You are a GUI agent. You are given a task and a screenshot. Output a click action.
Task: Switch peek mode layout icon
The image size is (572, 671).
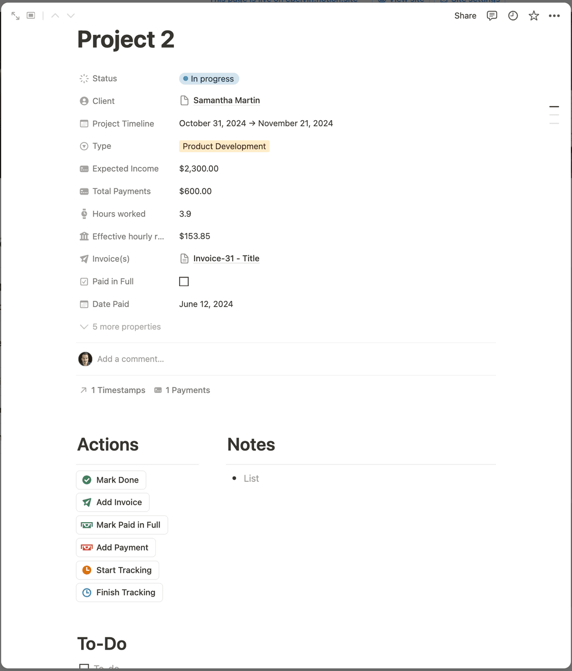pos(31,16)
